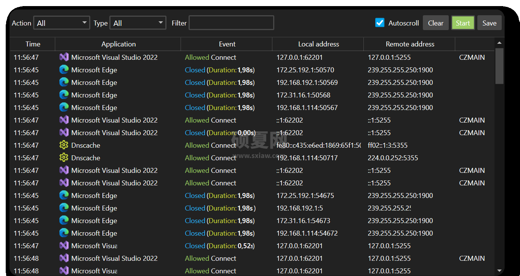This screenshot has height=276, width=520.
Task: Click Visual Studio icon in 11:56:48 CZMAIN row
Action: coord(64,258)
